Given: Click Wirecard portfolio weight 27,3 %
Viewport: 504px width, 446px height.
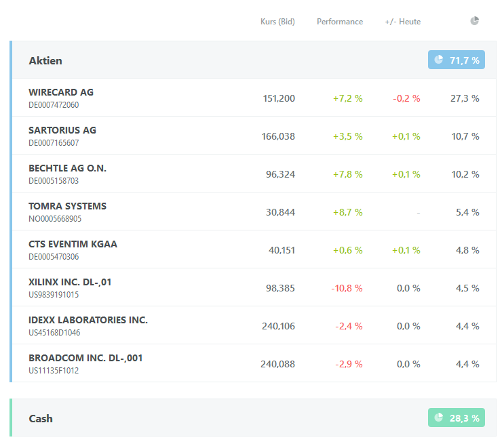Looking at the screenshot, I should point(465,98).
